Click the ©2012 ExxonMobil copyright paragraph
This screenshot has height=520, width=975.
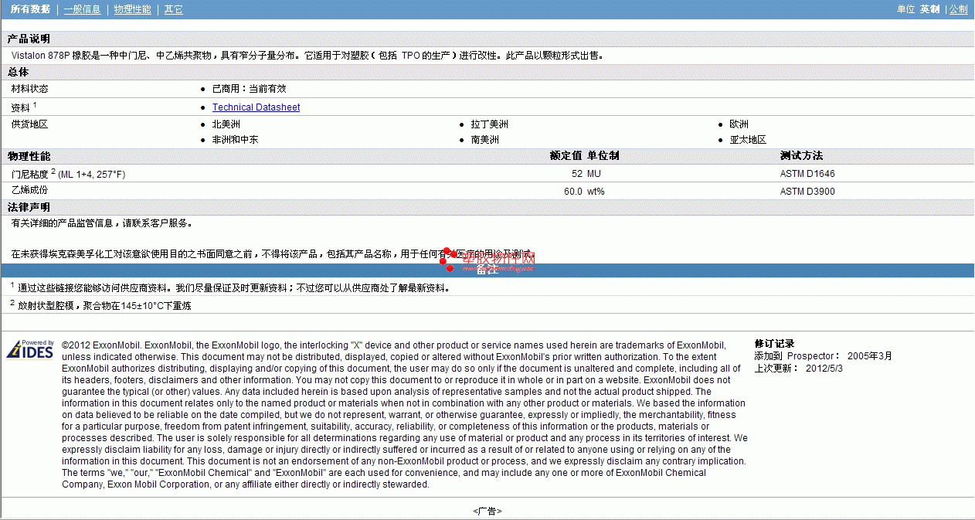pyautogui.click(x=404, y=415)
